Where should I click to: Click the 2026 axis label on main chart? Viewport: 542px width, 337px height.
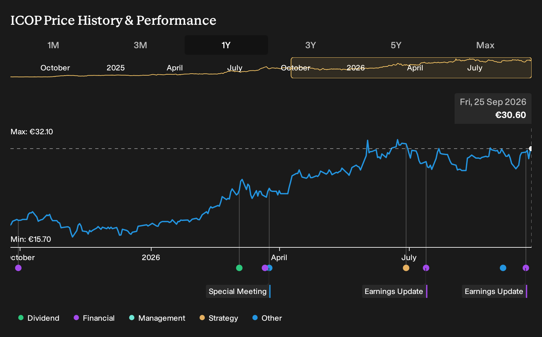151,257
